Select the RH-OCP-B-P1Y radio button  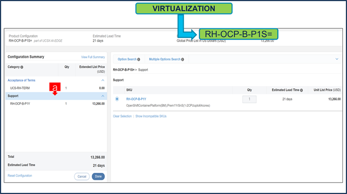(117, 99)
